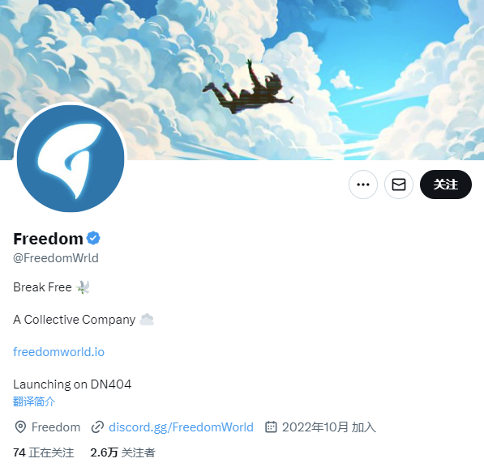Viewport: 484px width, 467px height.
Task: Click the envelope message icon
Action: (x=399, y=185)
